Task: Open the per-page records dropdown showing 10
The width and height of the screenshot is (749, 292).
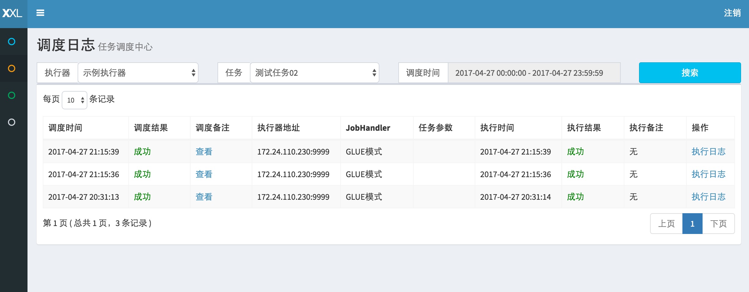Action: [x=75, y=100]
